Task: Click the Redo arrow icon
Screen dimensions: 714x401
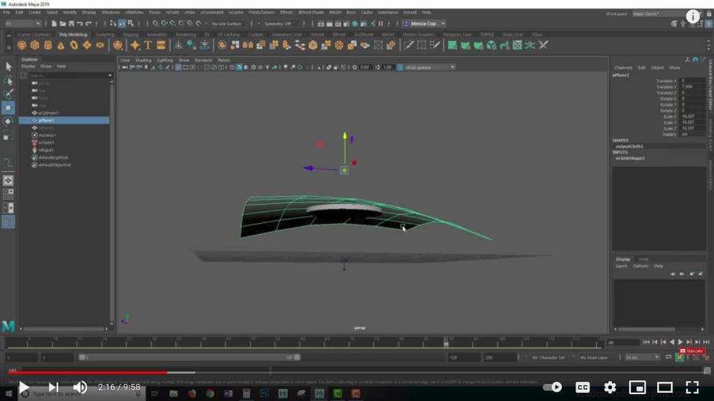Action: click(89, 24)
